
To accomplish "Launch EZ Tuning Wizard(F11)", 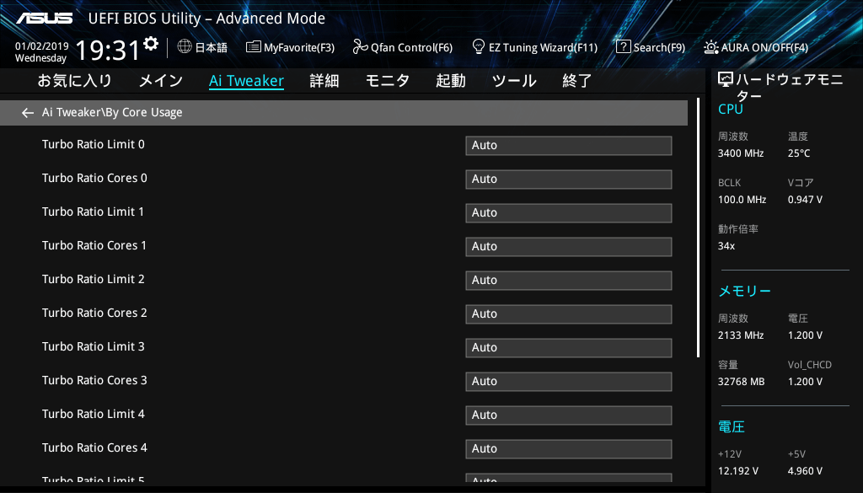I will pyautogui.click(x=543, y=47).
